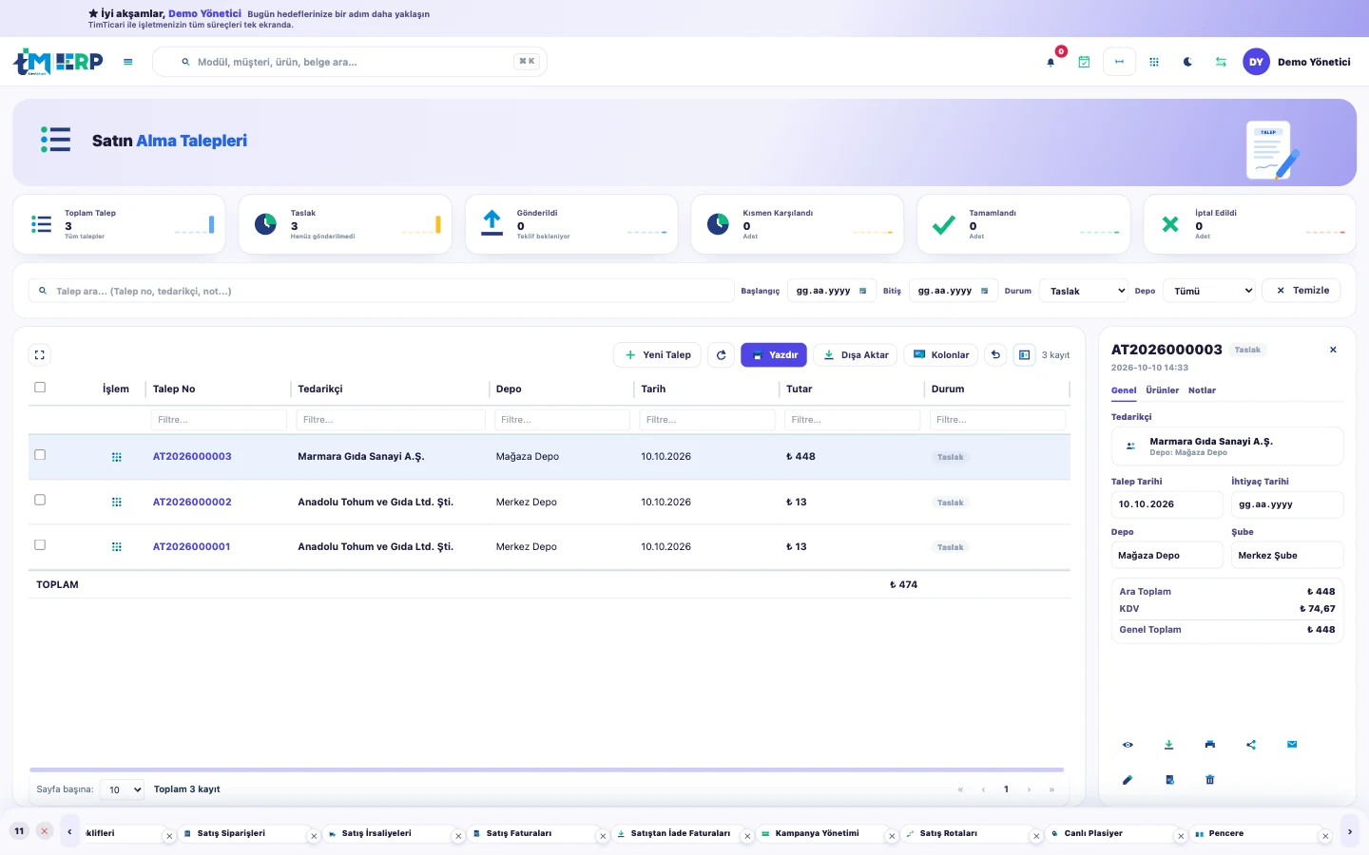
Task: Toggle dark mode moon icon
Action: (x=1187, y=62)
